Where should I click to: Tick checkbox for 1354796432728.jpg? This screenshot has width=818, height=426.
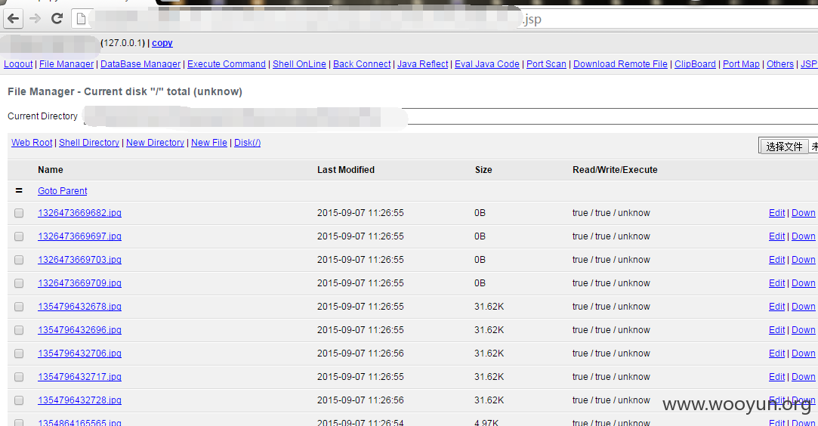click(19, 400)
